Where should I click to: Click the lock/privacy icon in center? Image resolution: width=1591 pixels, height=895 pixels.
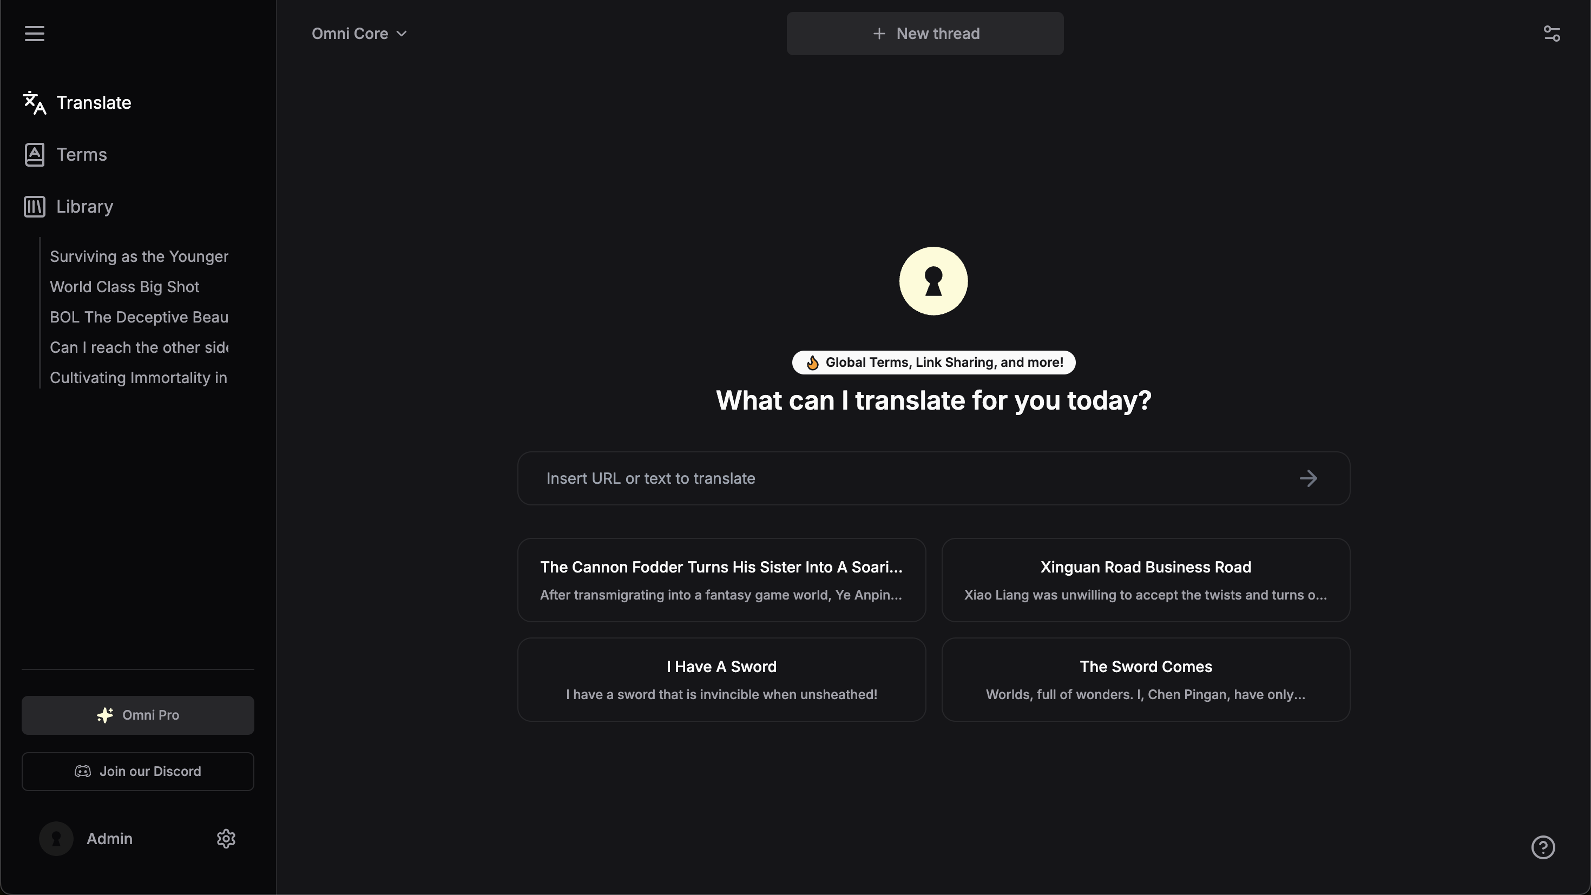coord(933,280)
